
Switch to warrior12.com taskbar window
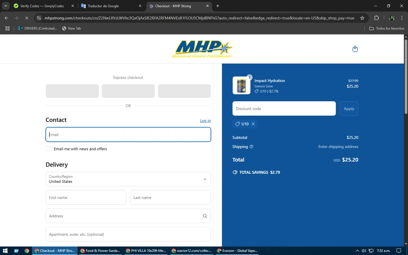point(191,251)
